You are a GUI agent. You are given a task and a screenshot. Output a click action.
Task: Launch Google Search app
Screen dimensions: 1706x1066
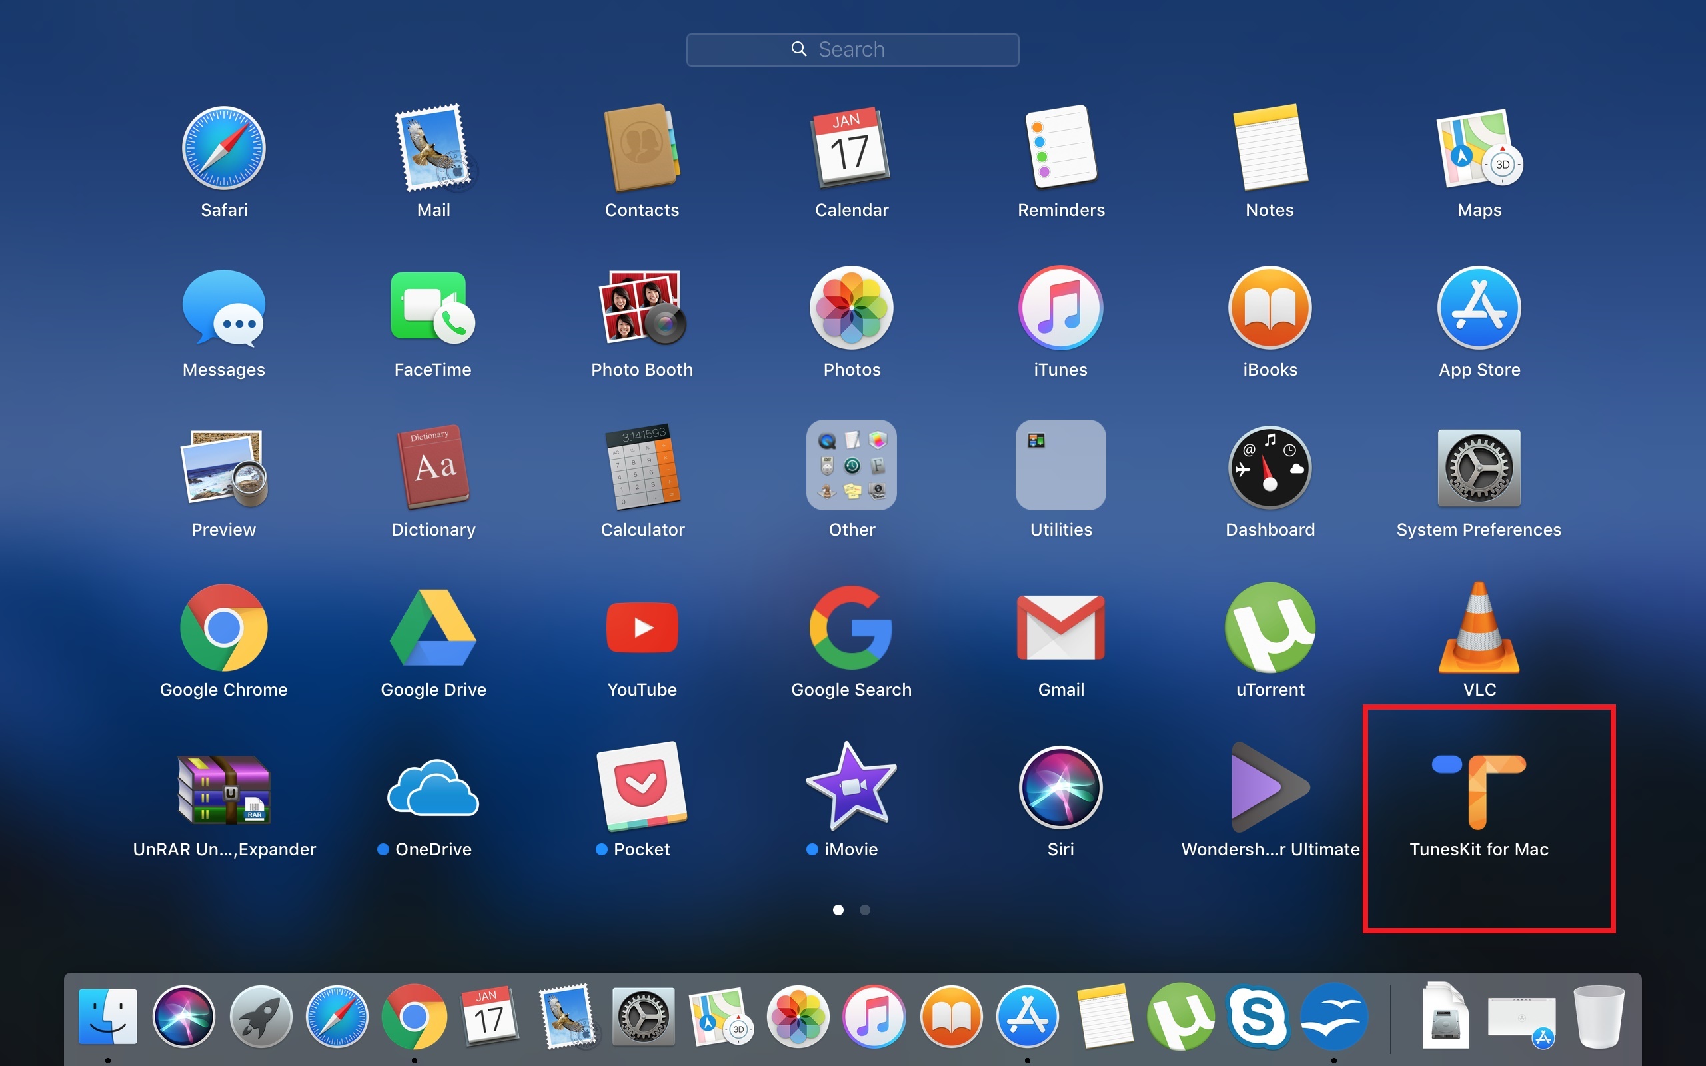coord(851,628)
